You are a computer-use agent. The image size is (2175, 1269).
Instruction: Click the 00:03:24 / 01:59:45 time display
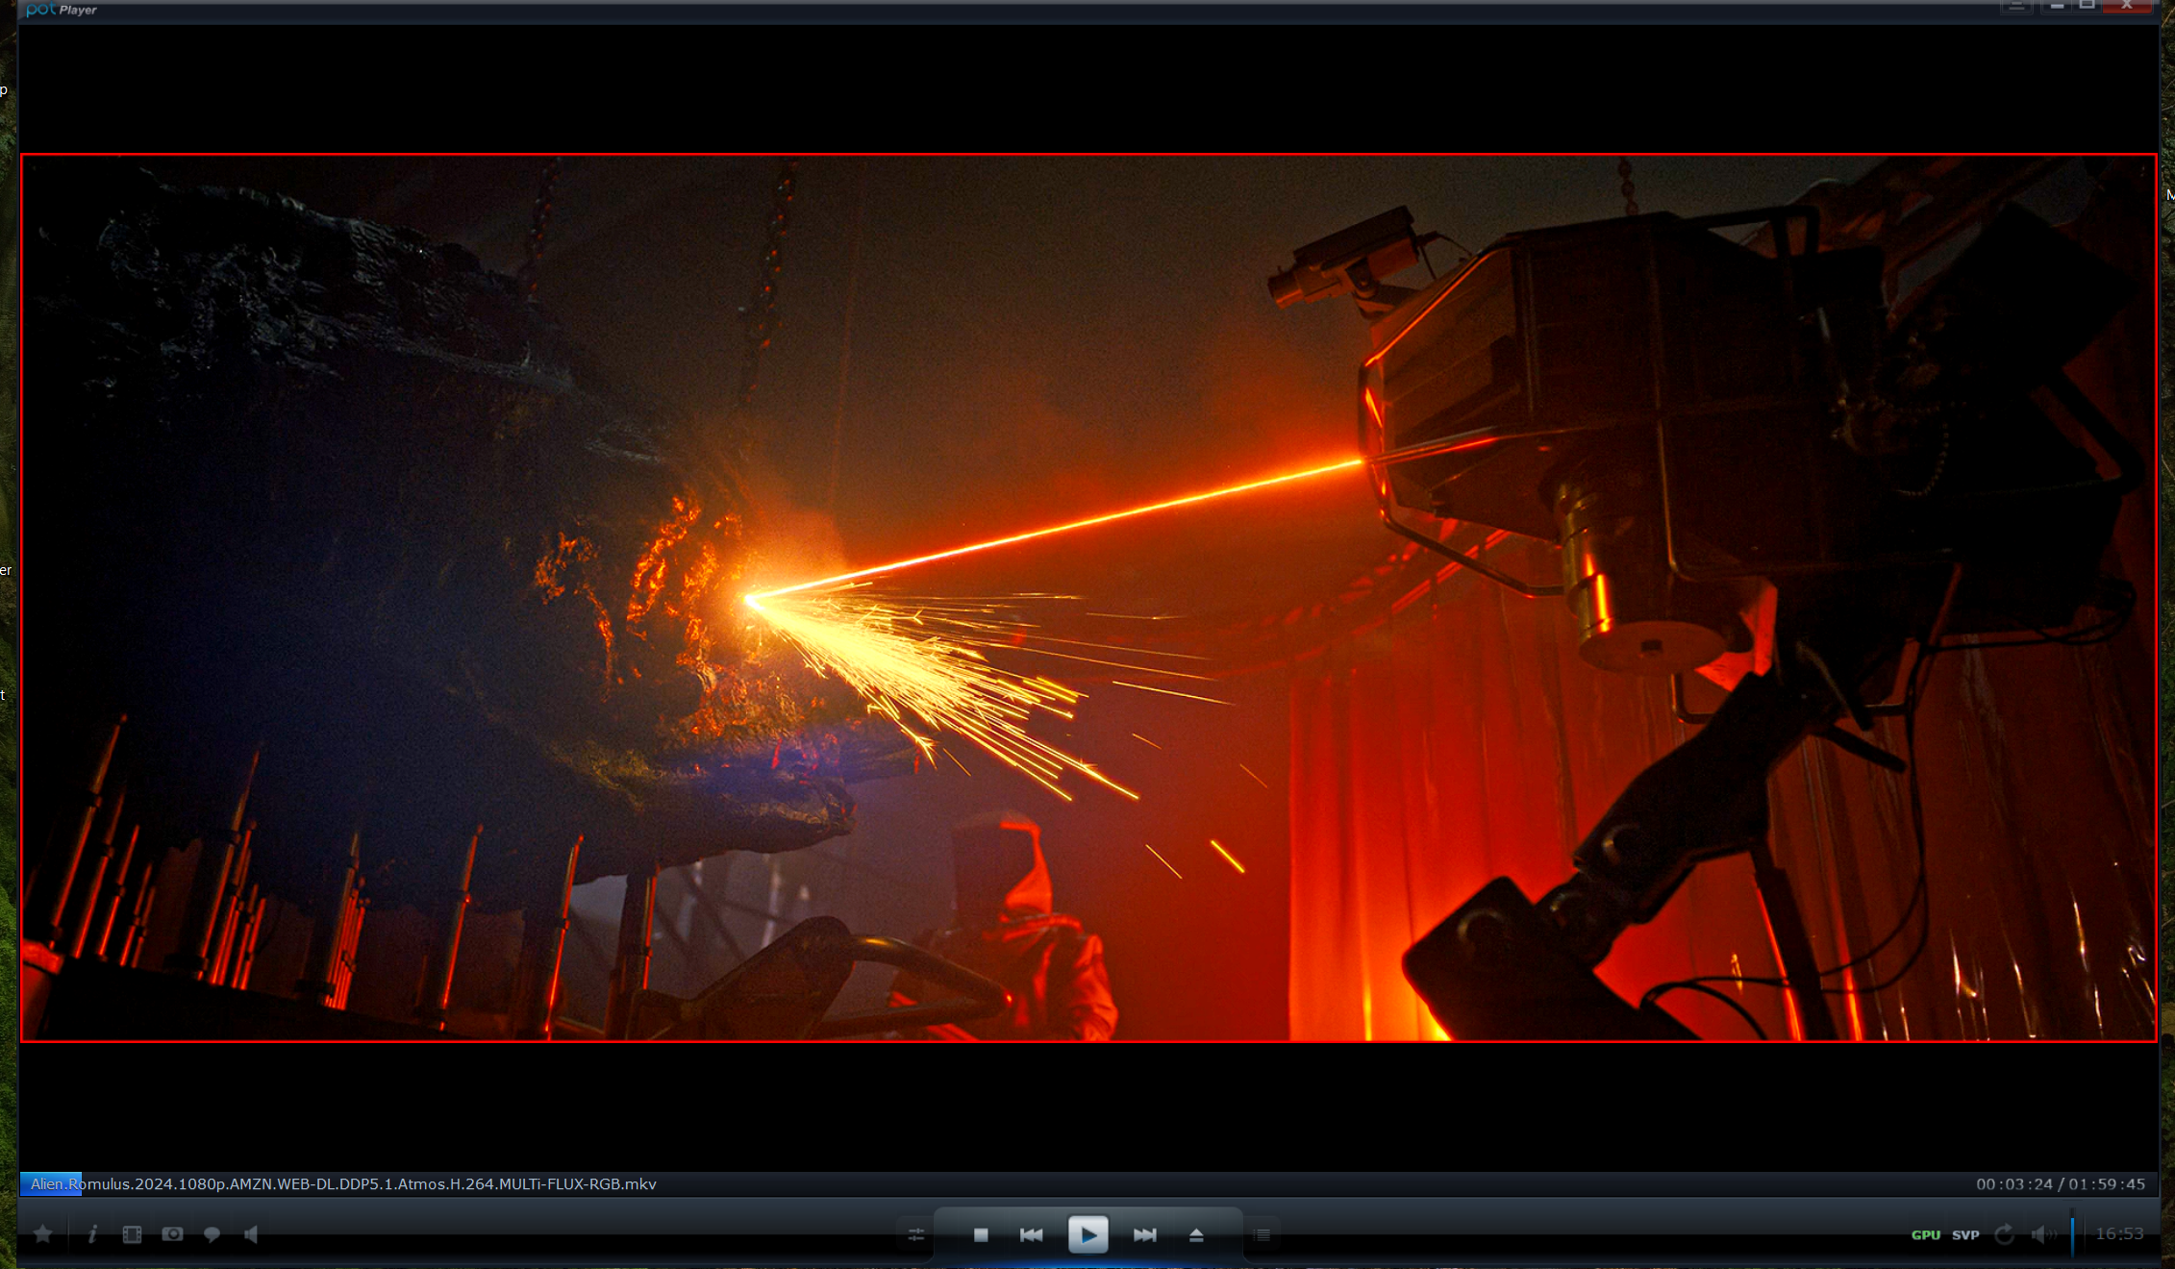[2061, 1184]
